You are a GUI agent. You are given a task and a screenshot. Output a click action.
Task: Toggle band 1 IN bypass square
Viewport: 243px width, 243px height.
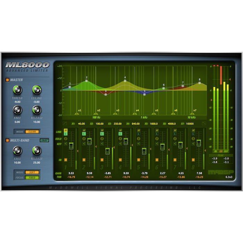pos(66,160)
